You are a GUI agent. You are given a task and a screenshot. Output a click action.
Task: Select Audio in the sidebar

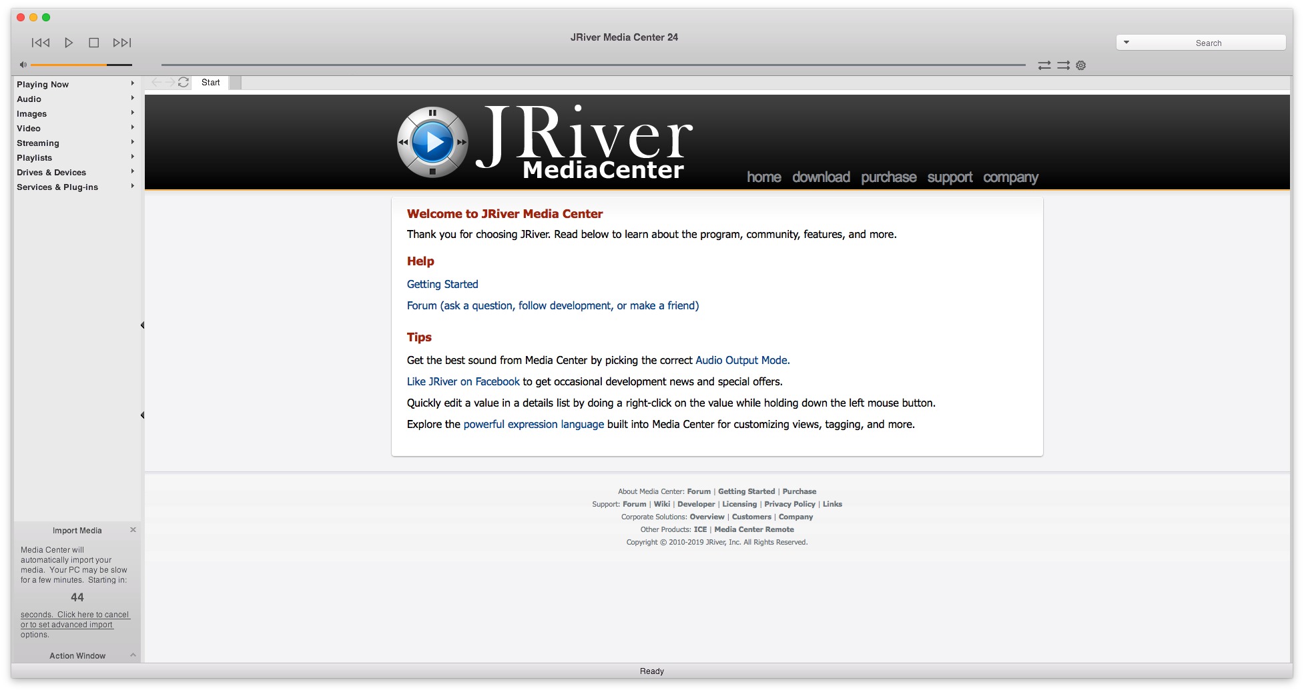coord(29,99)
